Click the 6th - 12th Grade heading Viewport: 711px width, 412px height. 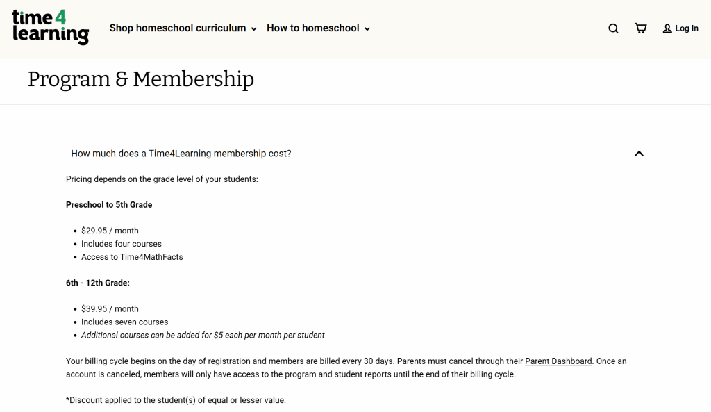[x=98, y=283]
